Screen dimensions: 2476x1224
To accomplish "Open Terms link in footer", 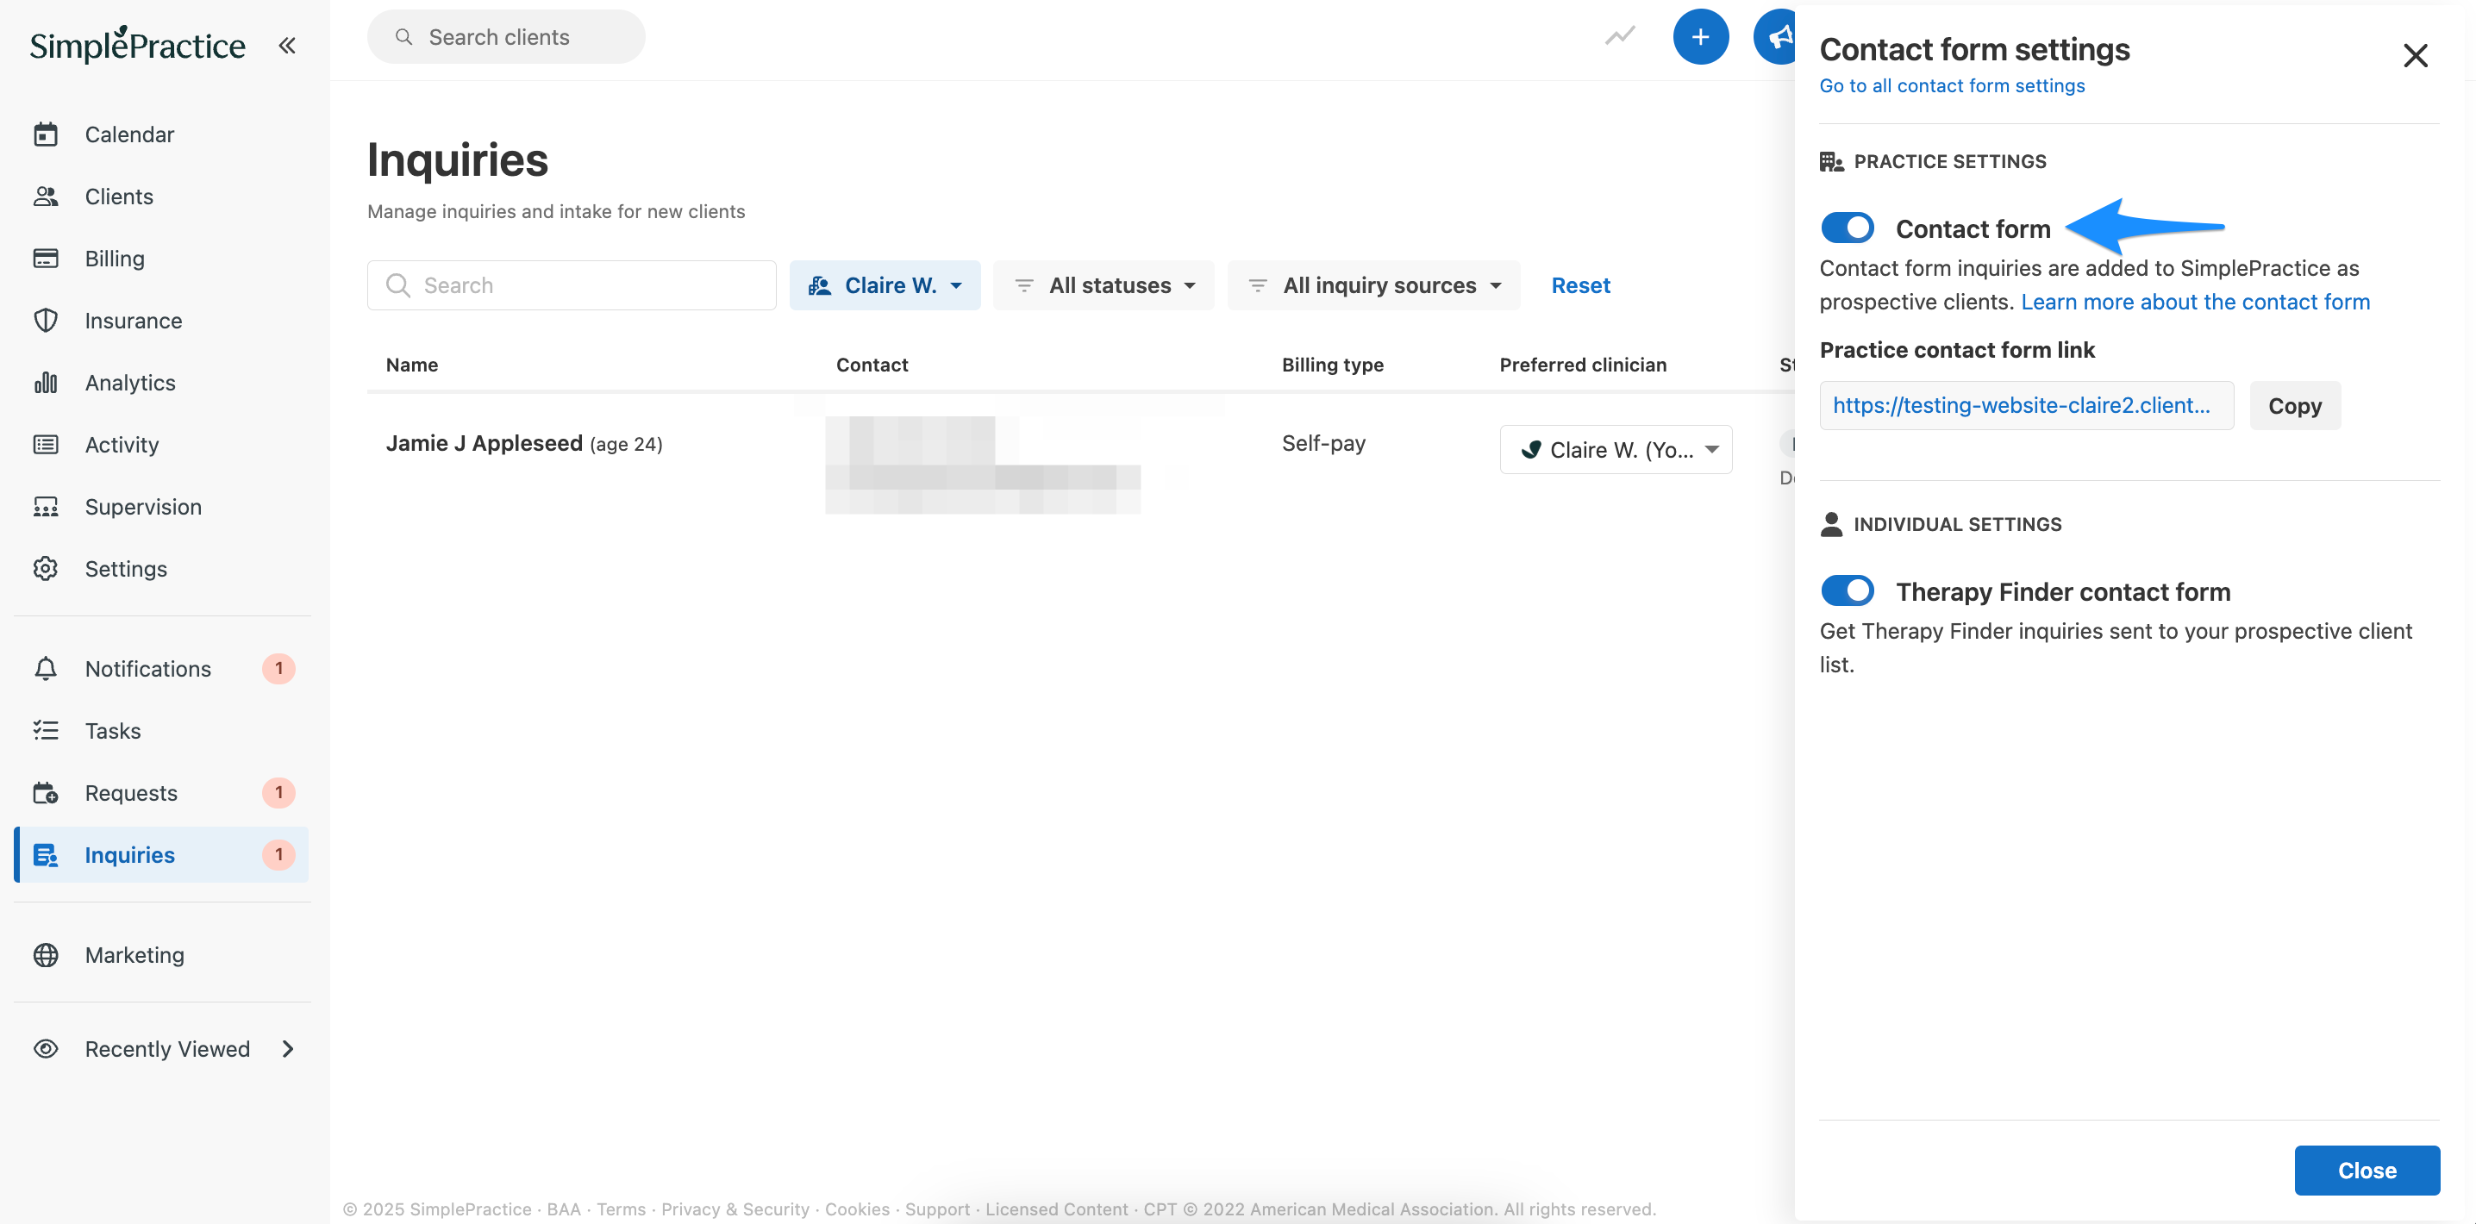I will pyautogui.click(x=621, y=1208).
